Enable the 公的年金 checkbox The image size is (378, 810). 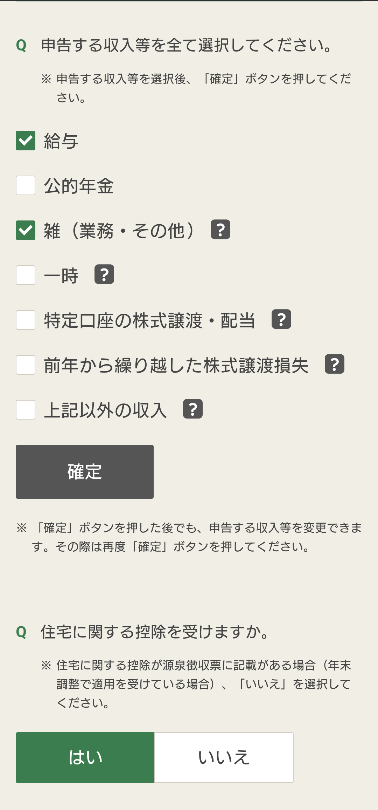click(26, 185)
